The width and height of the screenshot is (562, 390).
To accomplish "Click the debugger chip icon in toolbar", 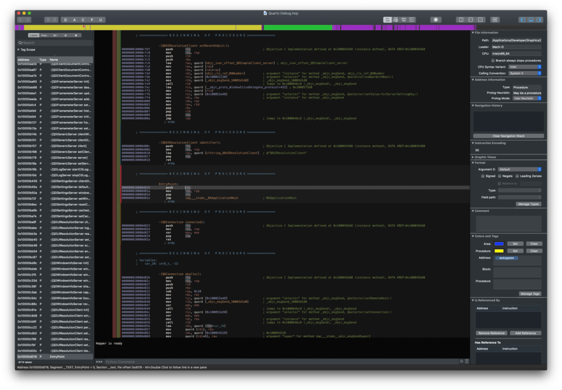I will pyautogui.click(x=436, y=20).
